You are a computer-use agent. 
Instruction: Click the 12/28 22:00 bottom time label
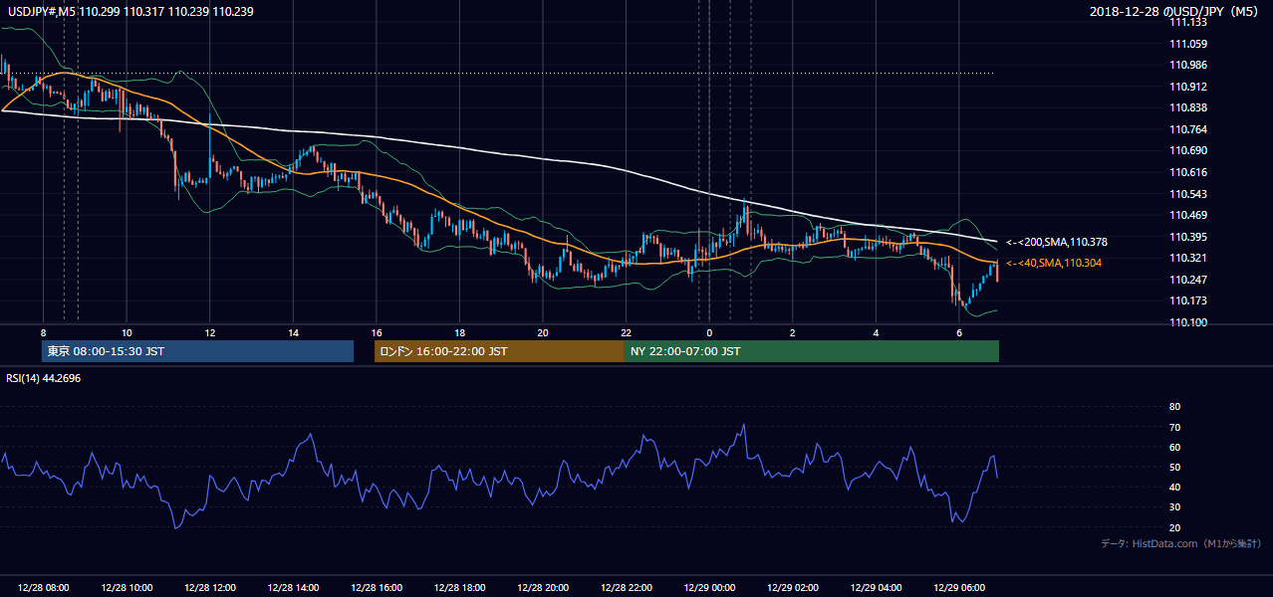pos(626,588)
